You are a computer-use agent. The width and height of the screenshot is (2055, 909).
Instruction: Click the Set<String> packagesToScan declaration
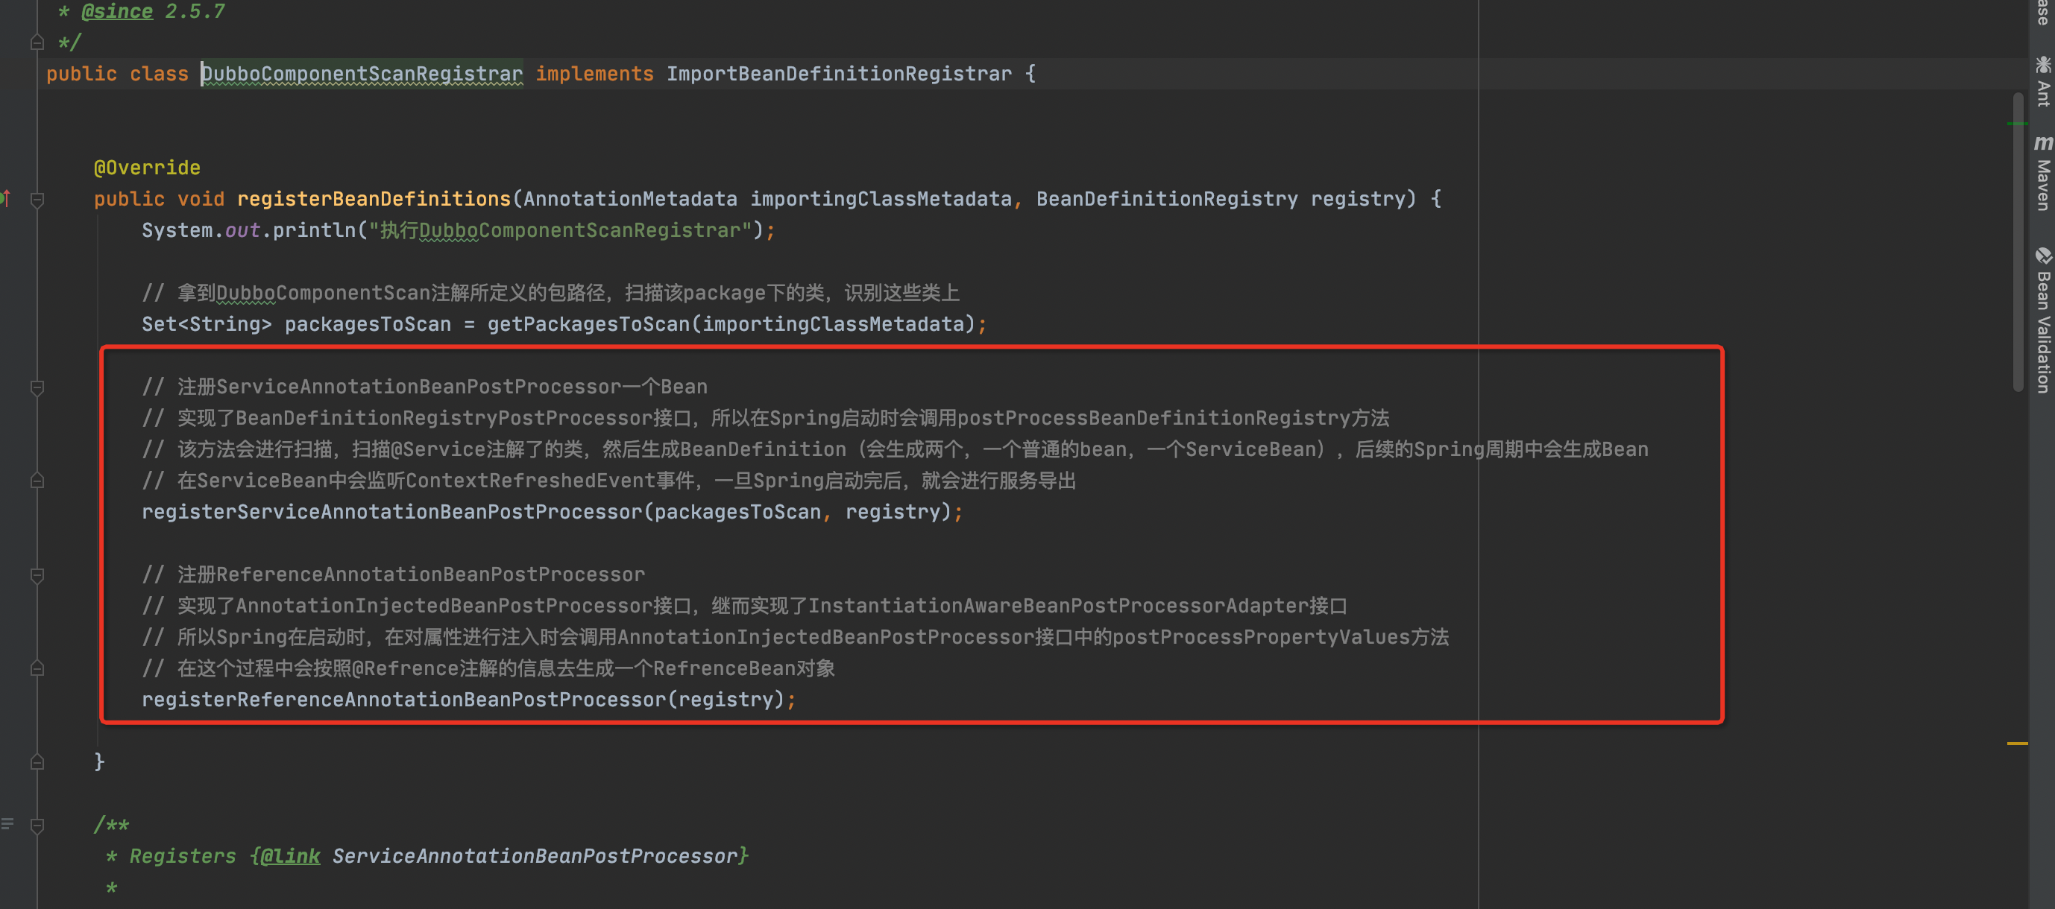tap(296, 323)
